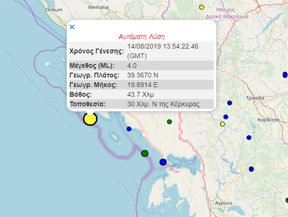Click the blue marker closest to the large yellow marker
The height and width of the screenshot is (217, 288).
129,129
